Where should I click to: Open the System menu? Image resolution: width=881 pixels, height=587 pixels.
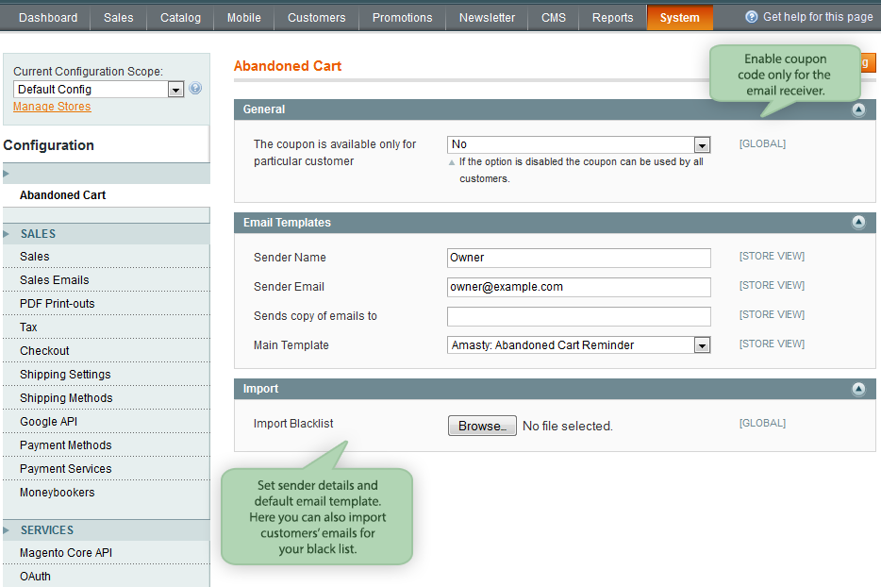[x=680, y=17]
